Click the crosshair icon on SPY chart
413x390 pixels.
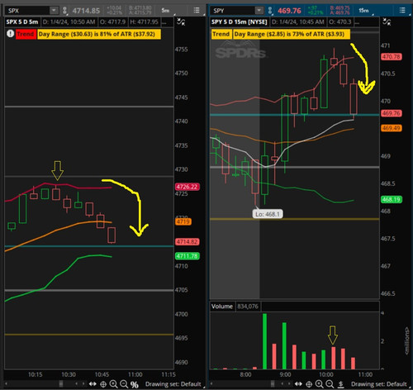click(309, 384)
